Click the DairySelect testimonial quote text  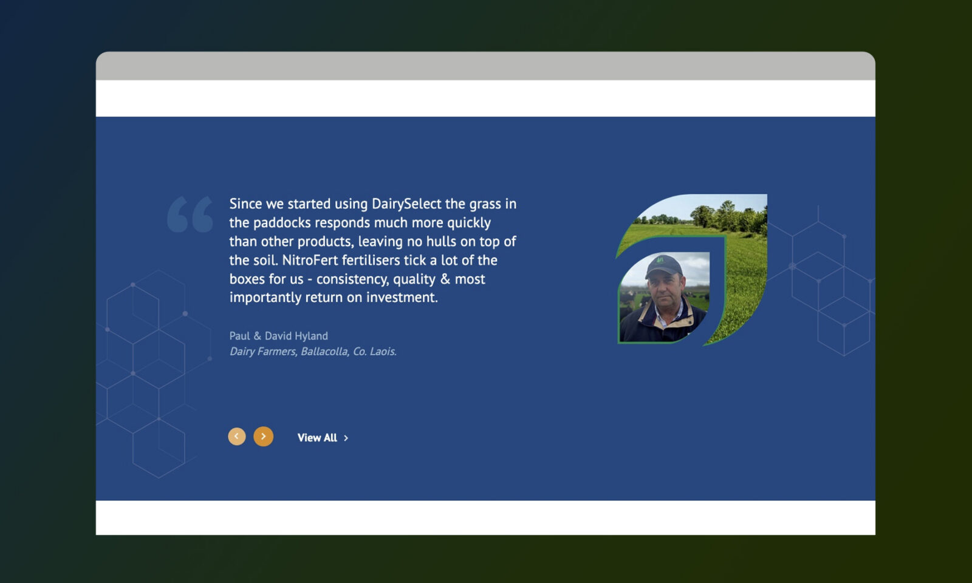pyautogui.click(x=373, y=250)
